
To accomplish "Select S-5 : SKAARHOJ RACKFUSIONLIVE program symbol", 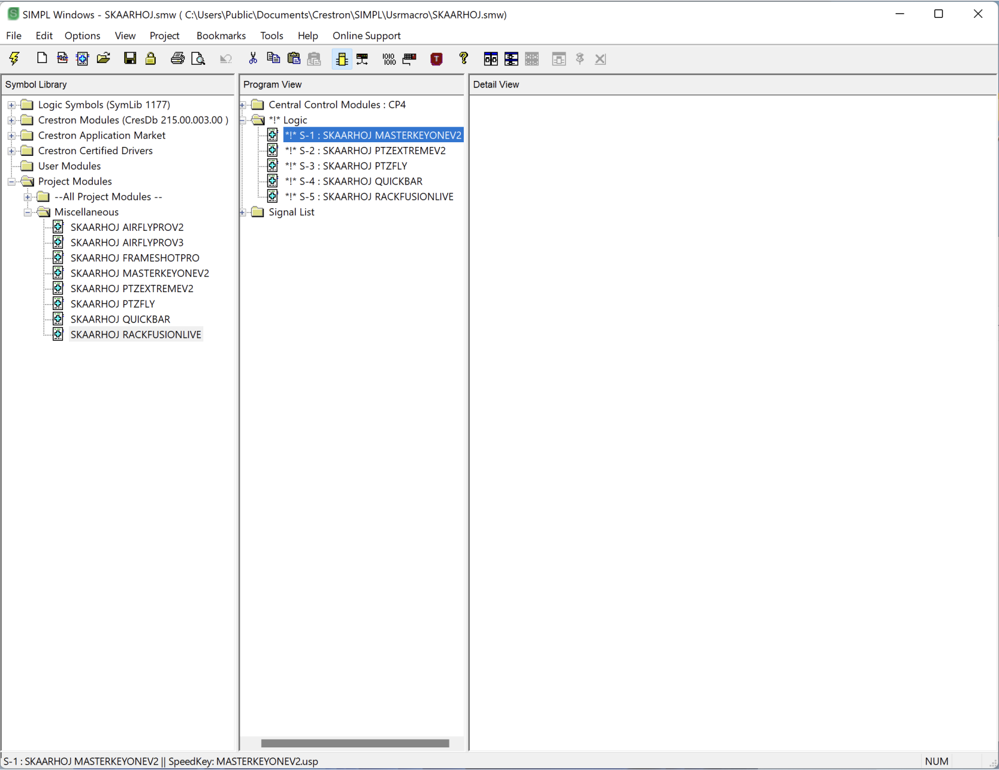I will (x=369, y=197).
